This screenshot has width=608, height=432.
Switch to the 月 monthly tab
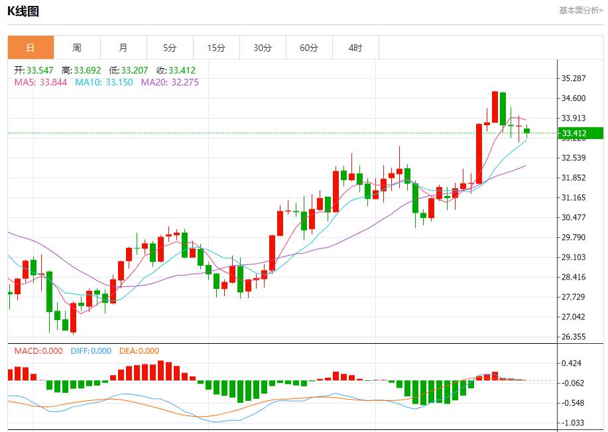pyautogui.click(x=123, y=48)
